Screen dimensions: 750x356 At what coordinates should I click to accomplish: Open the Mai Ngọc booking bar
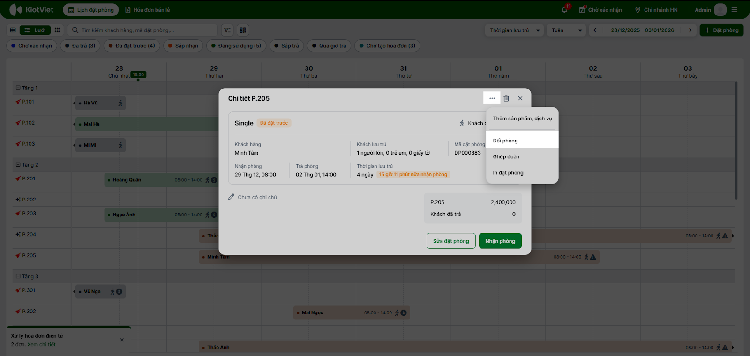click(x=352, y=312)
